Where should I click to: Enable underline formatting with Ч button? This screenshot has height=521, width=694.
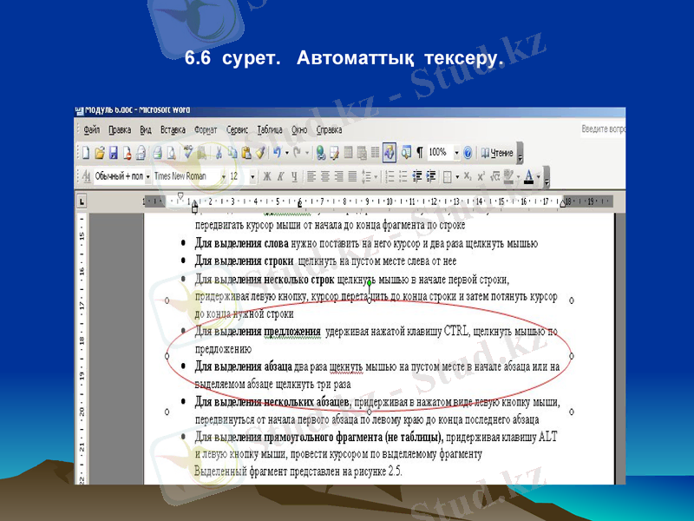(x=293, y=175)
